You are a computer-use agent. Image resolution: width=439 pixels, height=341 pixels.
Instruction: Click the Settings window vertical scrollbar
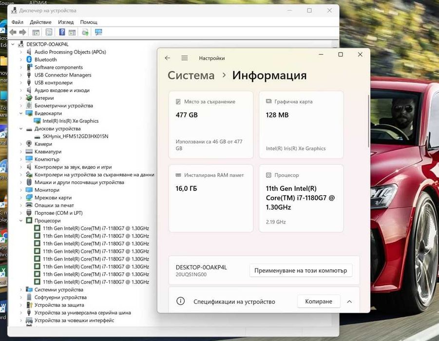(x=368, y=121)
